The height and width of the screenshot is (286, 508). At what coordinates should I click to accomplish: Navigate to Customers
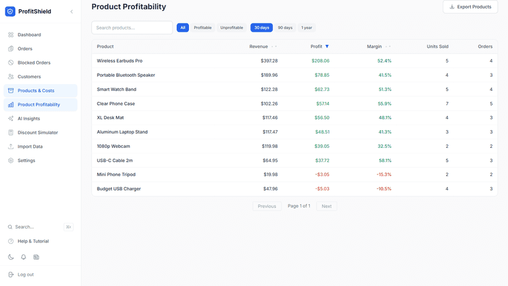point(40,77)
